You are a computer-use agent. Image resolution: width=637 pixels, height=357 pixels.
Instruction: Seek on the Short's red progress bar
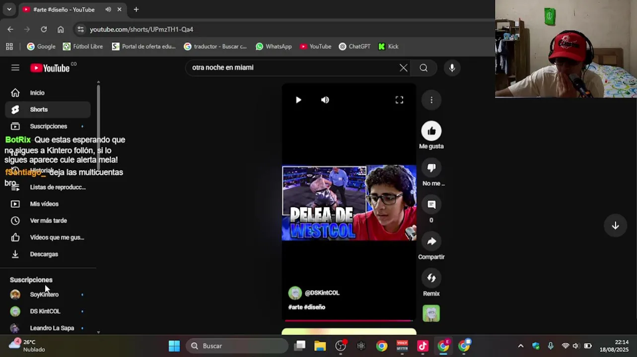click(x=349, y=321)
